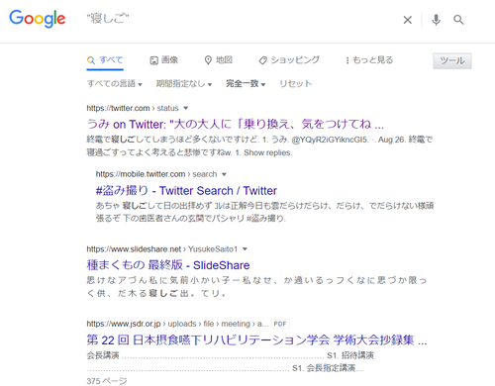Select the すべて tab

pyautogui.click(x=105, y=60)
